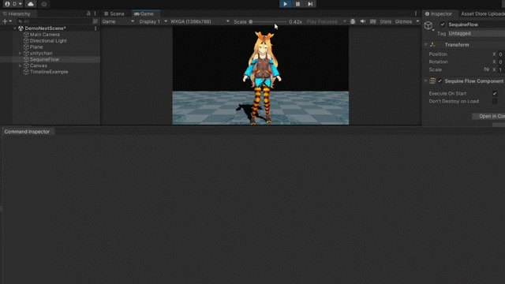The width and height of the screenshot is (505, 284).
Task: Enable Don't Destroy on Load
Action: click(x=495, y=101)
